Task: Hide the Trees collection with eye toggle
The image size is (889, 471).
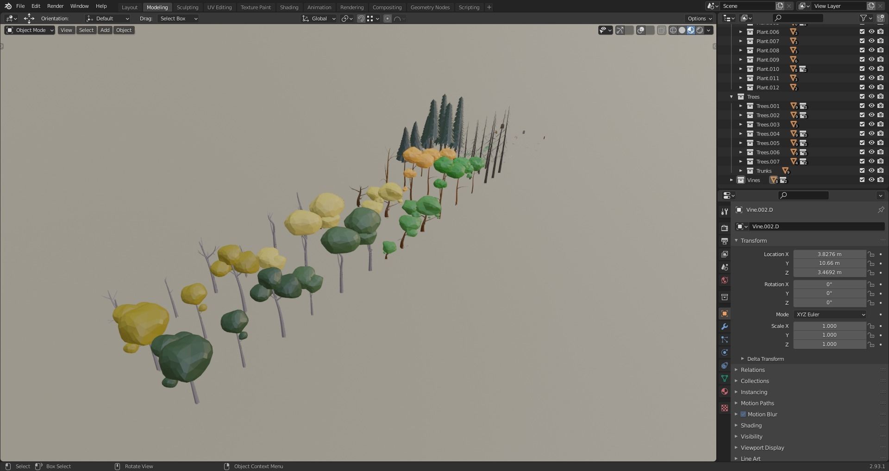Action: pyautogui.click(x=872, y=96)
